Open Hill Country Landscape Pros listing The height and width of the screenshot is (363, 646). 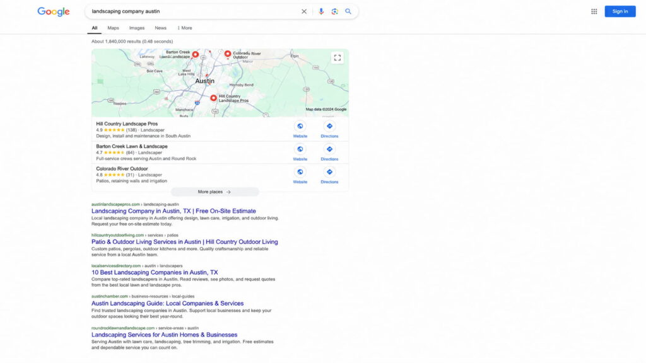click(127, 124)
